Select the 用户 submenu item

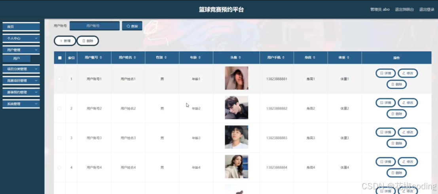click(17, 58)
